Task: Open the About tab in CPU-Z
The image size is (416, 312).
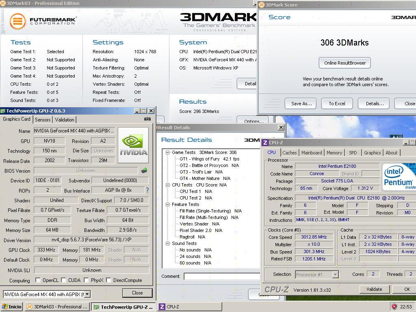Action: (x=391, y=153)
